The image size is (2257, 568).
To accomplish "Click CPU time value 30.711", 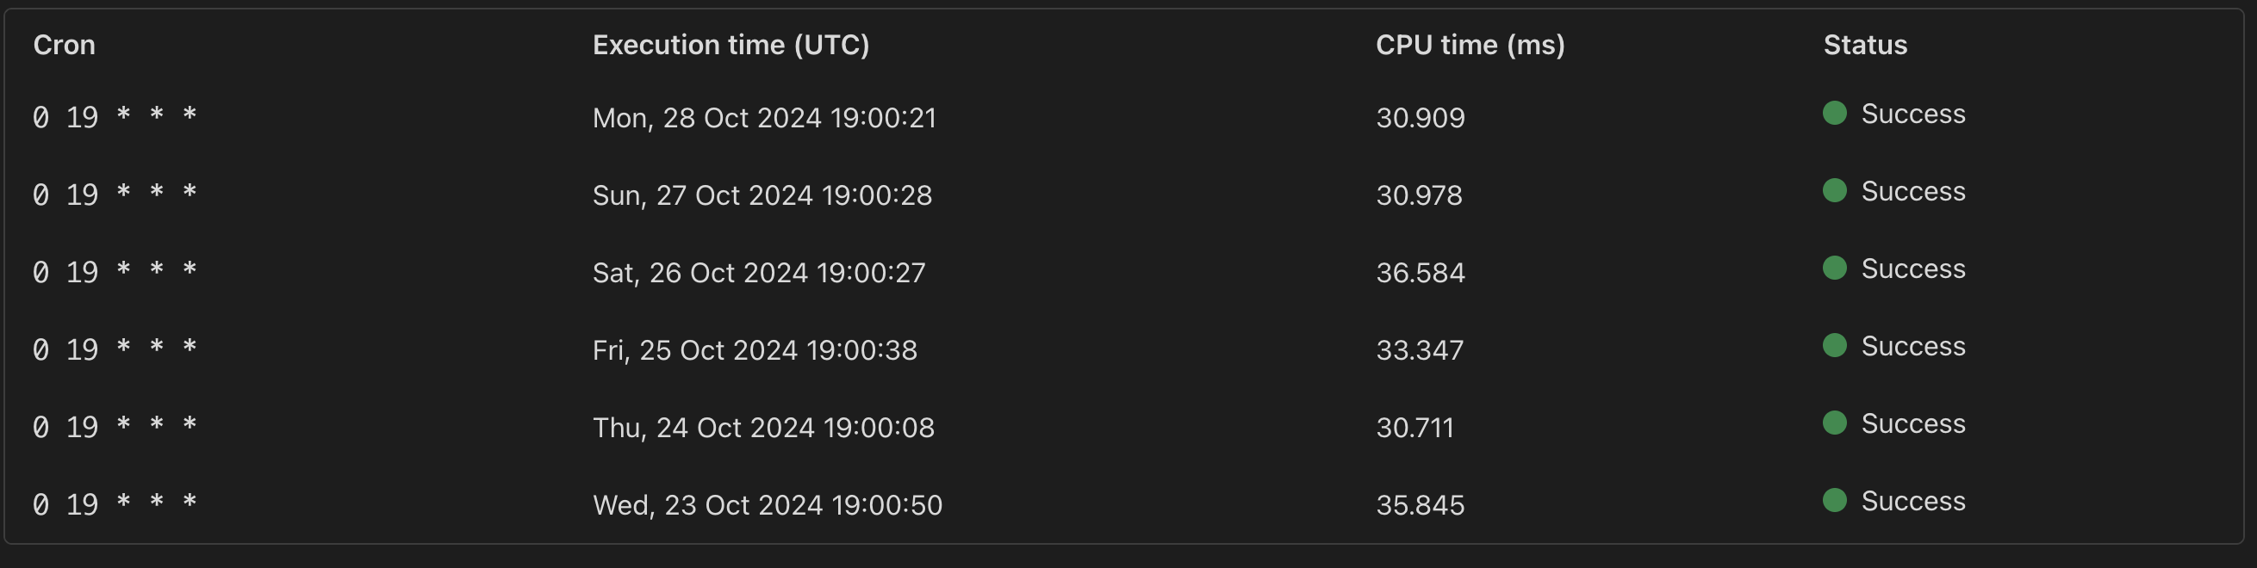I will (1415, 427).
